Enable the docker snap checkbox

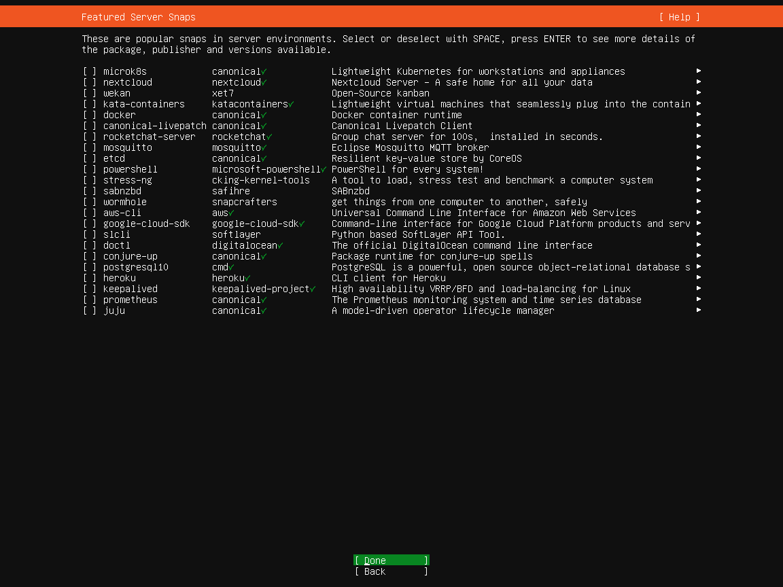coord(90,115)
